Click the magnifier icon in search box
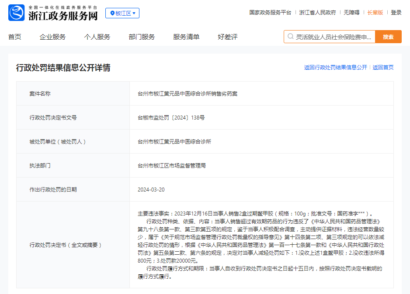This screenshot has width=410, height=294. (x=291, y=36)
